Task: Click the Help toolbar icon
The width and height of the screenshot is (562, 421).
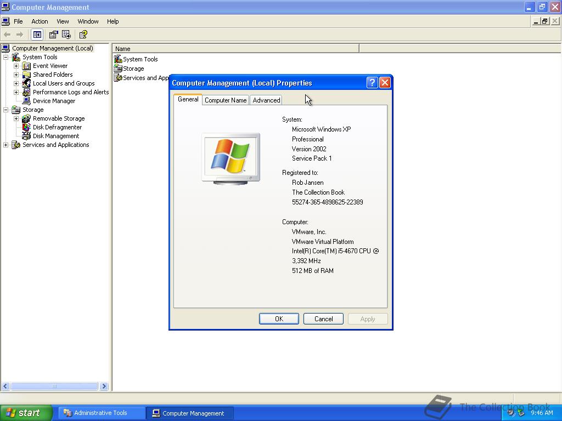Action: [x=83, y=35]
